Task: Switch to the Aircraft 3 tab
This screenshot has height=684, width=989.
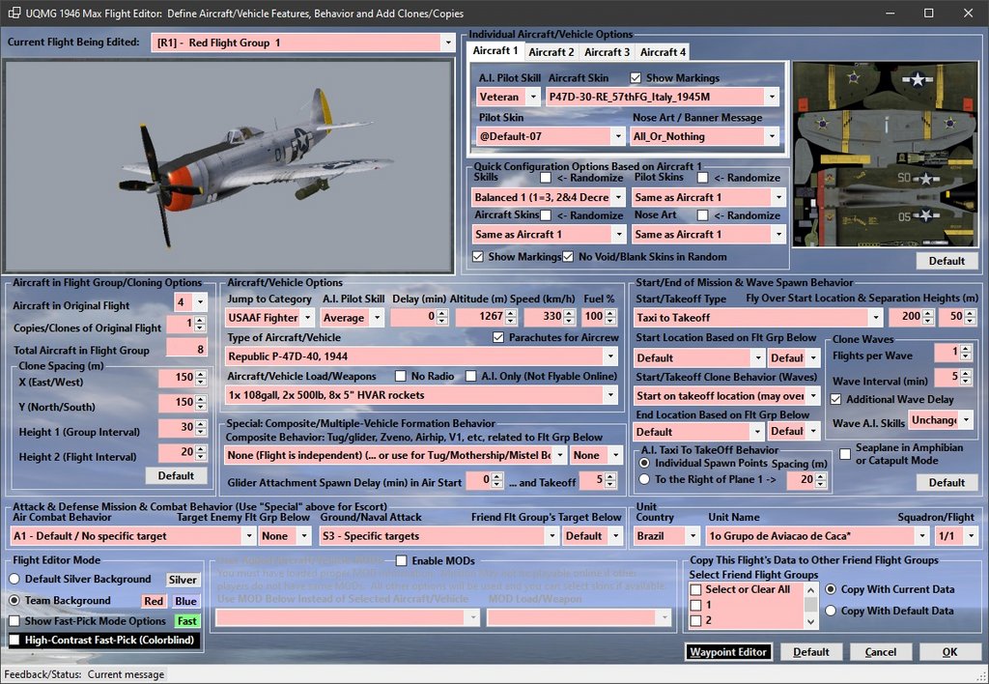Action: [x=607, y=52]
